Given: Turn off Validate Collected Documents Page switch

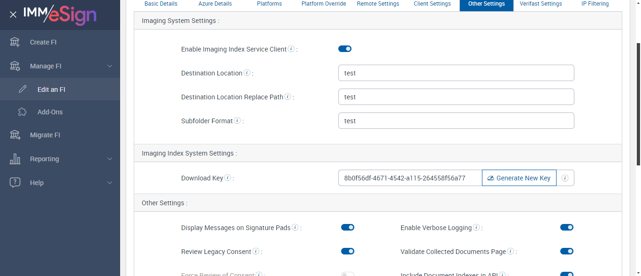Looking at the screenshot, I should (567, 251).
